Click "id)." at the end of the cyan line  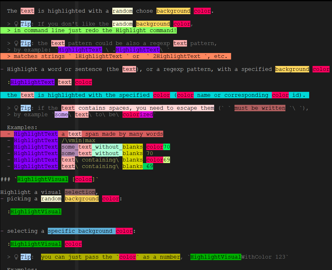tap(299, 95)
